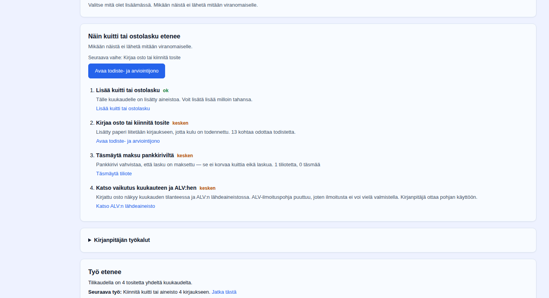Follow the Jatka tästä link
Viewport: 549px width, 298px height.
(x=224, y=292)
